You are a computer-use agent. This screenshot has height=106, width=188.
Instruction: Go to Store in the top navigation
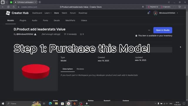pyautogui.click(x=56, y=13)
